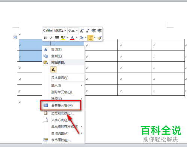Open 边框和底纹(B)... dialog entry

tap(64, 113)
